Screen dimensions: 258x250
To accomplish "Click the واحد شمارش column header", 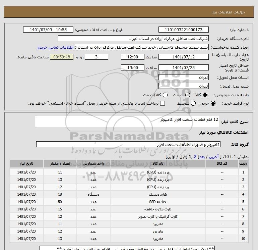I will click(93, 163).
